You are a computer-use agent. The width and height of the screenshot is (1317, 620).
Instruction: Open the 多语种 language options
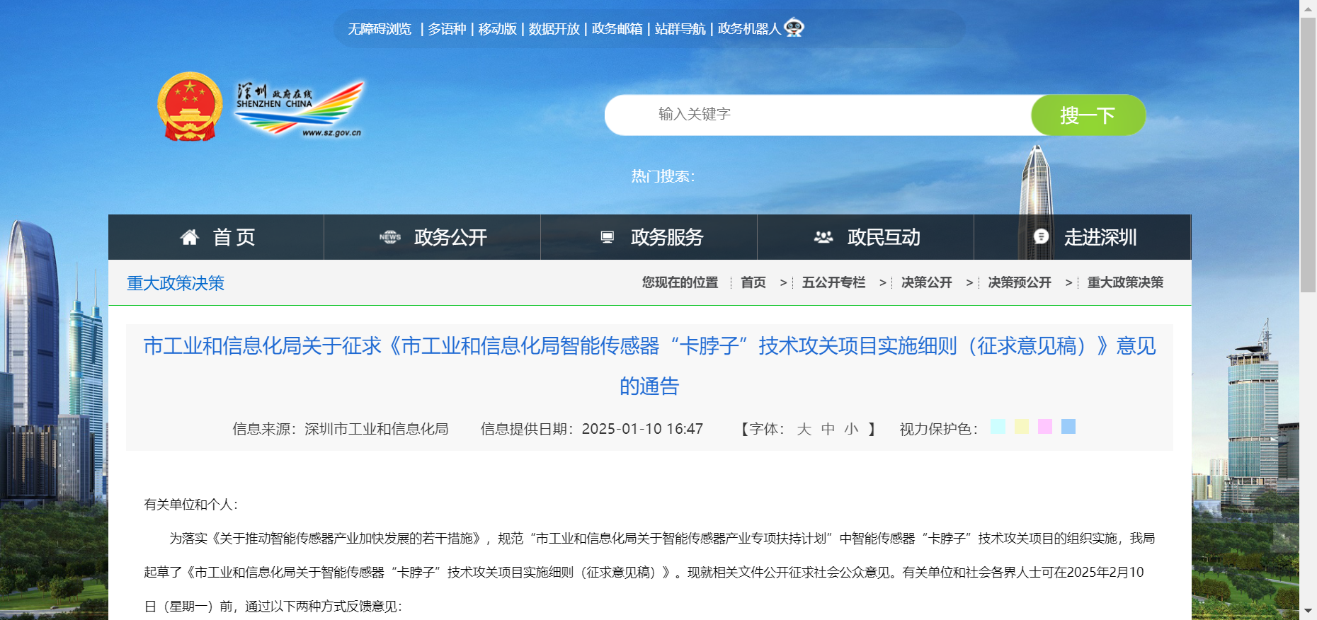pyautogui.click(x=447, y=29)
